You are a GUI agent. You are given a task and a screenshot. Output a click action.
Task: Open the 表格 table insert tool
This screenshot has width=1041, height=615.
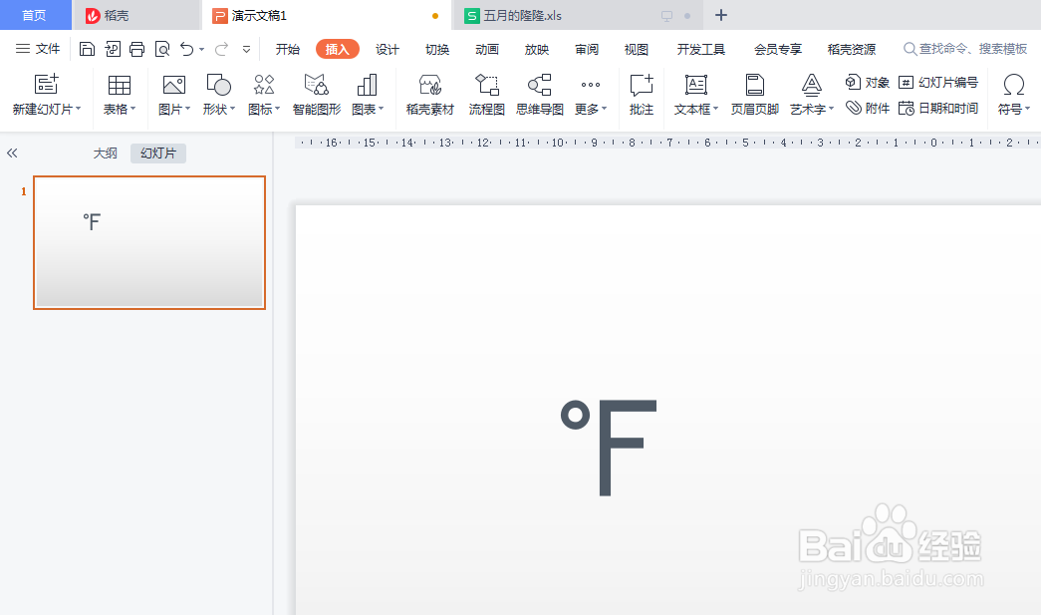[x=119, y=97]
